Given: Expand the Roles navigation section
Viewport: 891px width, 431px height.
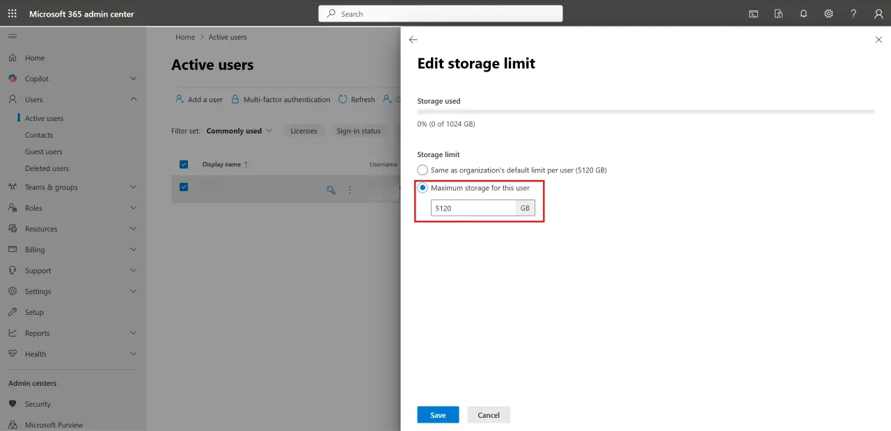Looking at the screenshot, I should pyautogui.click(x=134, y=208).
